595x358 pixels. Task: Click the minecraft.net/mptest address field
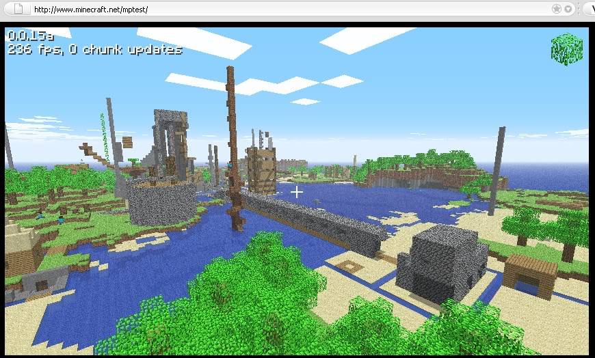[x=290, y=9]
